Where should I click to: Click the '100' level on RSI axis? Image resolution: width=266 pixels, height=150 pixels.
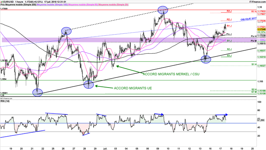(x=259, y=102)
